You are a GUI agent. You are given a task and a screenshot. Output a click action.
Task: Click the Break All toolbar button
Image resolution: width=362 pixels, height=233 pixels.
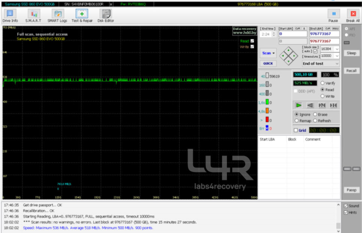[353, 16]
